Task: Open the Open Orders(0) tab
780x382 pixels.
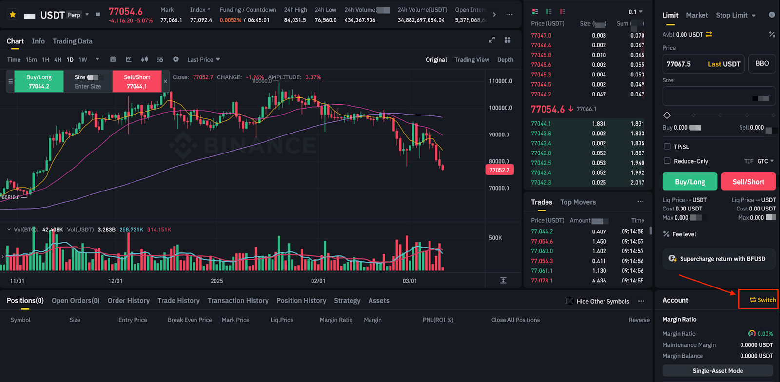Action: pos(76,301)
